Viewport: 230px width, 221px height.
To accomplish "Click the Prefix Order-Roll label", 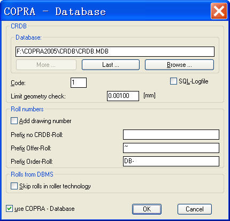I will (x=32, y=162).
